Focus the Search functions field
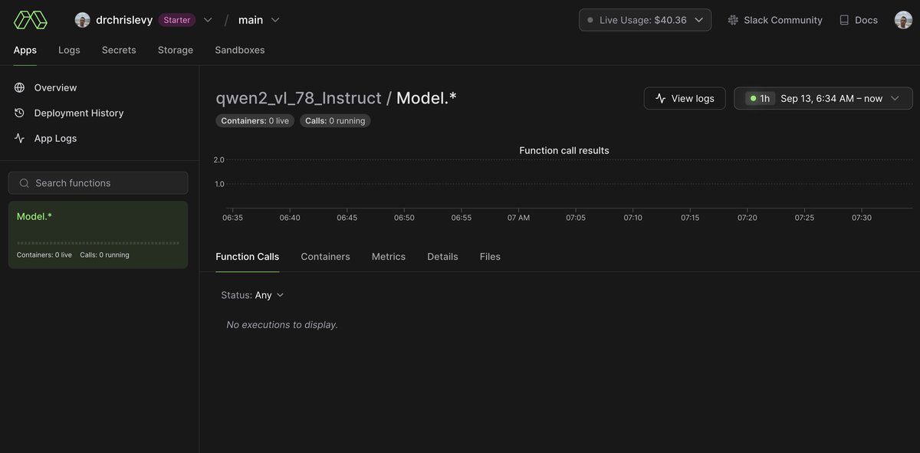The image size is (920, 453). [98, 183]
